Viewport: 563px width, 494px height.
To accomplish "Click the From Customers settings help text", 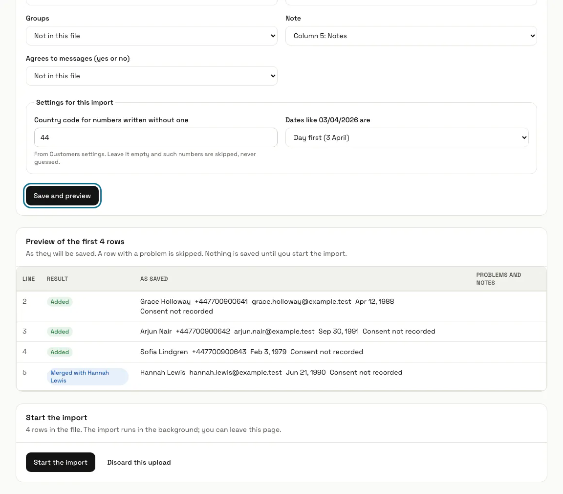I will (145, 158).
